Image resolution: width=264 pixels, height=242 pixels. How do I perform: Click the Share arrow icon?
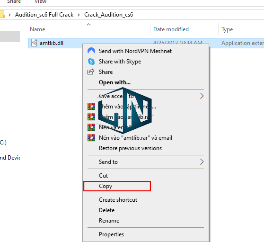click(x=91, y=72)
